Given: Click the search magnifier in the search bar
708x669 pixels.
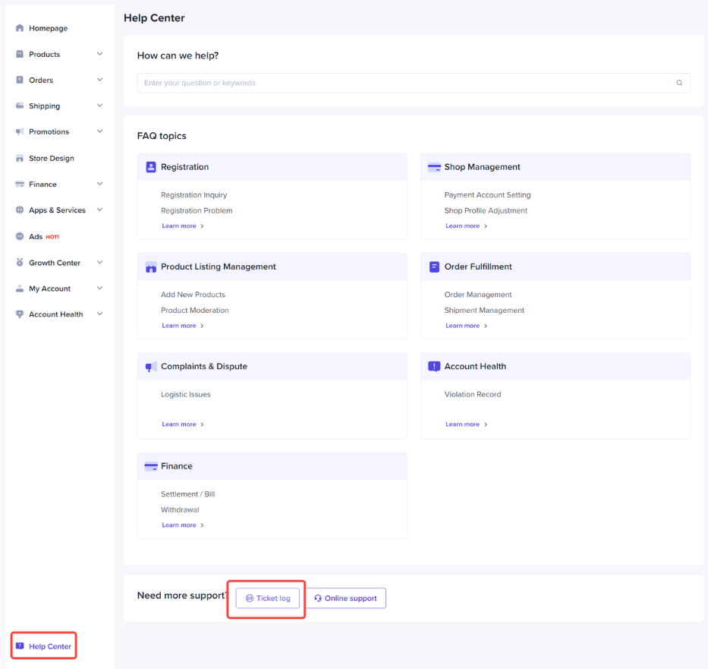Looking at the screenshot, I should pyautogui.click(x=678, y=82).
